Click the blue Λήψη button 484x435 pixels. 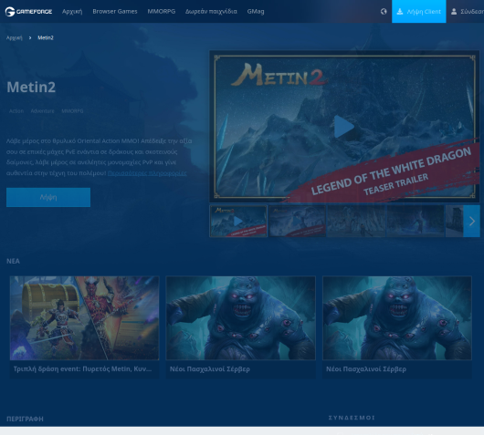pos(48,197)
